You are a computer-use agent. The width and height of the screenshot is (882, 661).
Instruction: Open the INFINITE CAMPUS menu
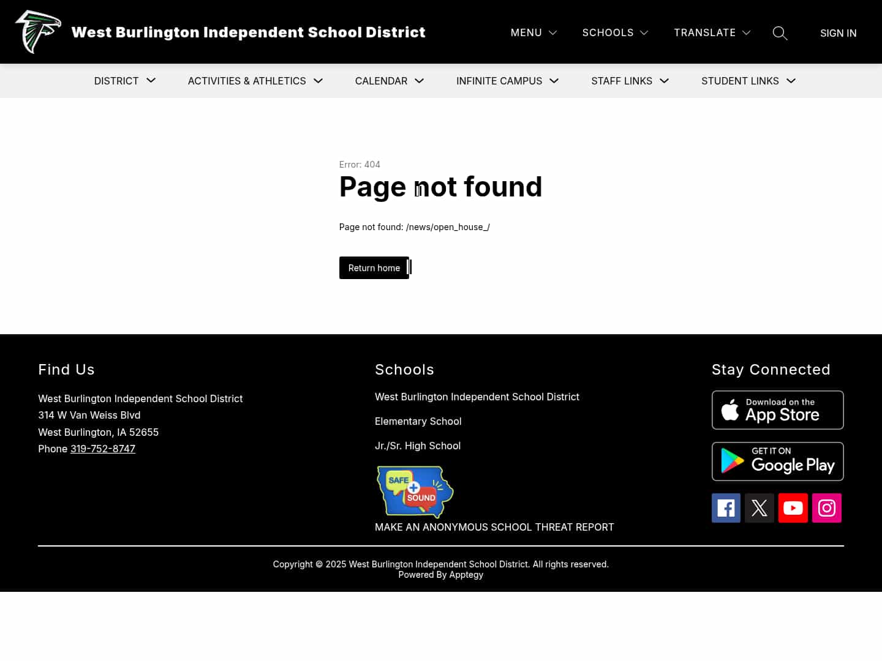508,81
